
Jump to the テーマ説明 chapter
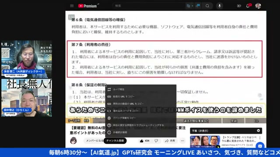click(x=74, y=121)
